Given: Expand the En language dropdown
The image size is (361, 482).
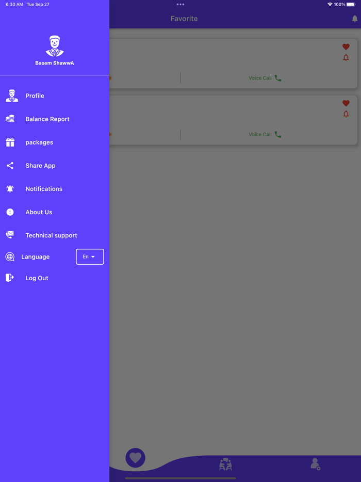Looking at the screenshot, I should point(90,256).
